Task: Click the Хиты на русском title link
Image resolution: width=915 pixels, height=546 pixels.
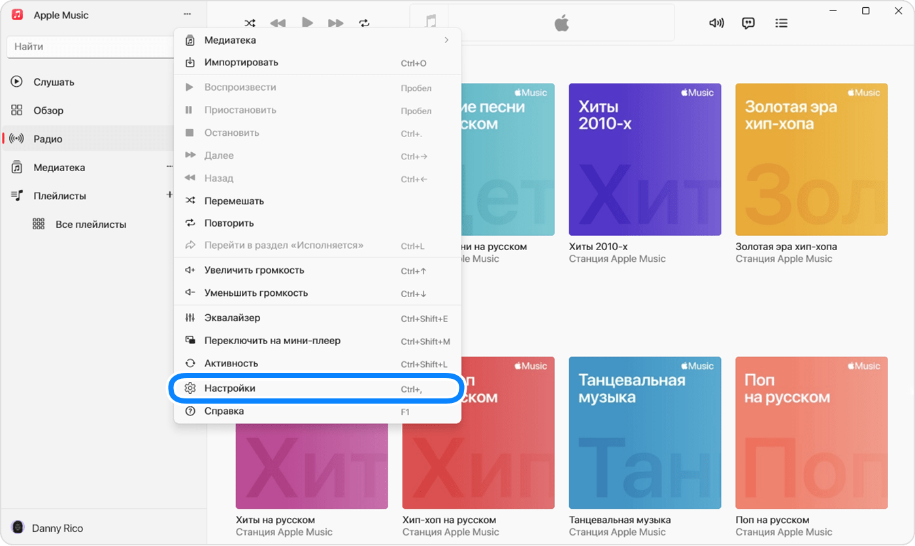Action: pyautogui.click(x=275, y=520)
